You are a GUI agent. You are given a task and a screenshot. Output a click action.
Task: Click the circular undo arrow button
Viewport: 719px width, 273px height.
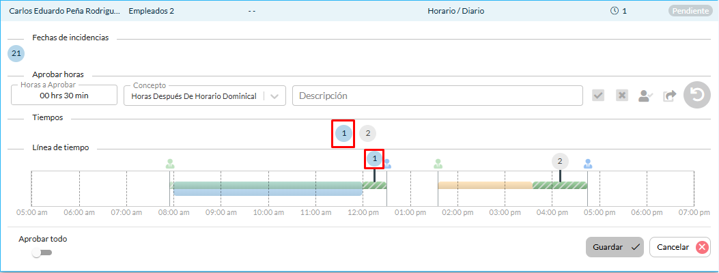[697, 96]
